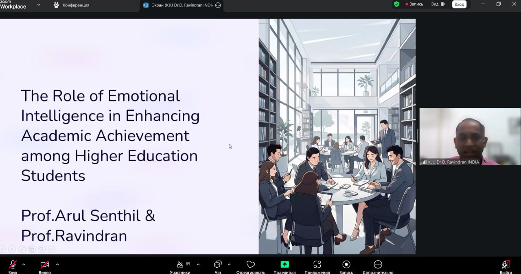Image resolution: width=521 pixels, height=274 pixels.
Task: Open the shared screen tab's ellipsis options
Action: pyautogui.click(x=218, y=5)
